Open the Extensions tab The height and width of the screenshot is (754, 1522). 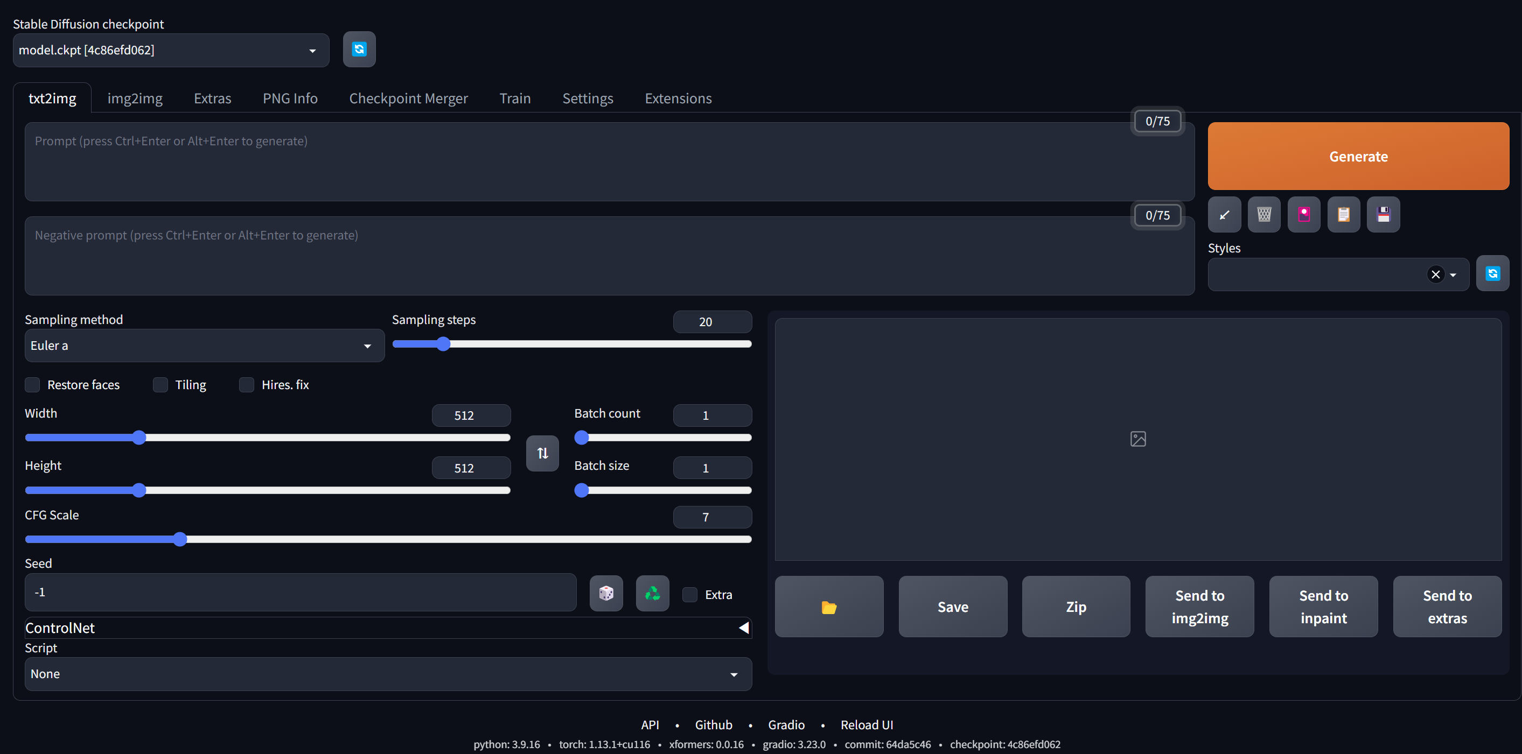[x=678, y=98]
